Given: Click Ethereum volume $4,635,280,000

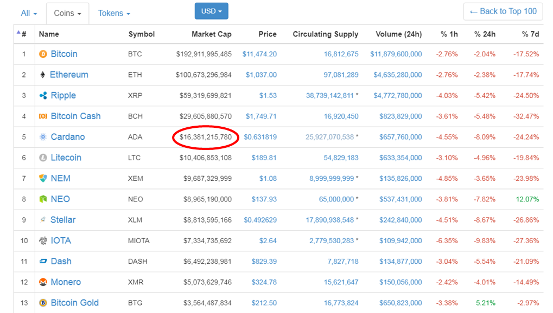Looking at the screenshot, I should tap(398, 75).
